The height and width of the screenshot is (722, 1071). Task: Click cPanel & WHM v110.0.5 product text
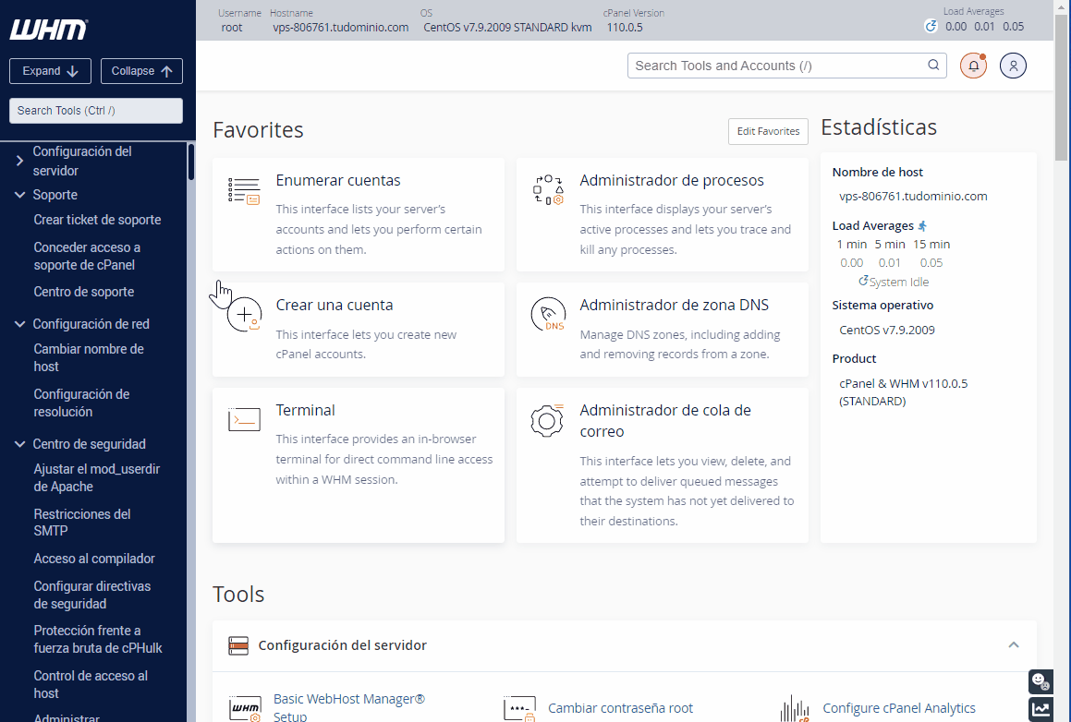(x=903, y=392)
